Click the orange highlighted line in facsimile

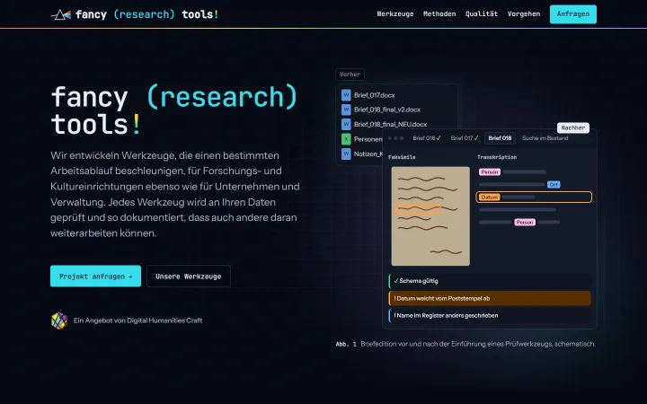pyautogui.click(x=418, y=208)
